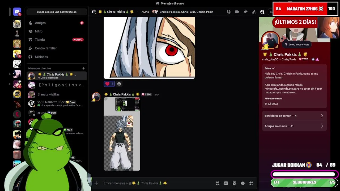Viewport: 340px width, 191px height.
Task: Expand Servidores en común list
Action: click(294, 116)
